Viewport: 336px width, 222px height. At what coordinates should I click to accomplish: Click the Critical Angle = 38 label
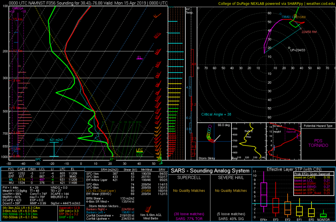pos(216,114)
